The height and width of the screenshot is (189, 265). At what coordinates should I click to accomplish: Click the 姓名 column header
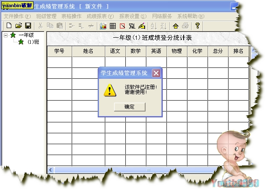[88, 51]
